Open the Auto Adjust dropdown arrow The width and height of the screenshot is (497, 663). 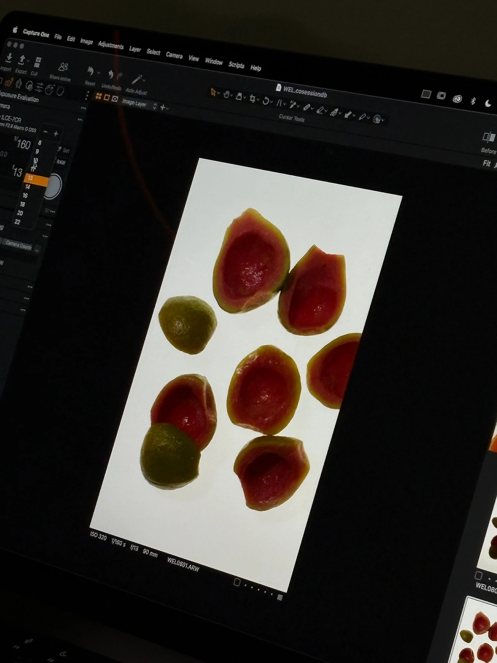point(144,80)
